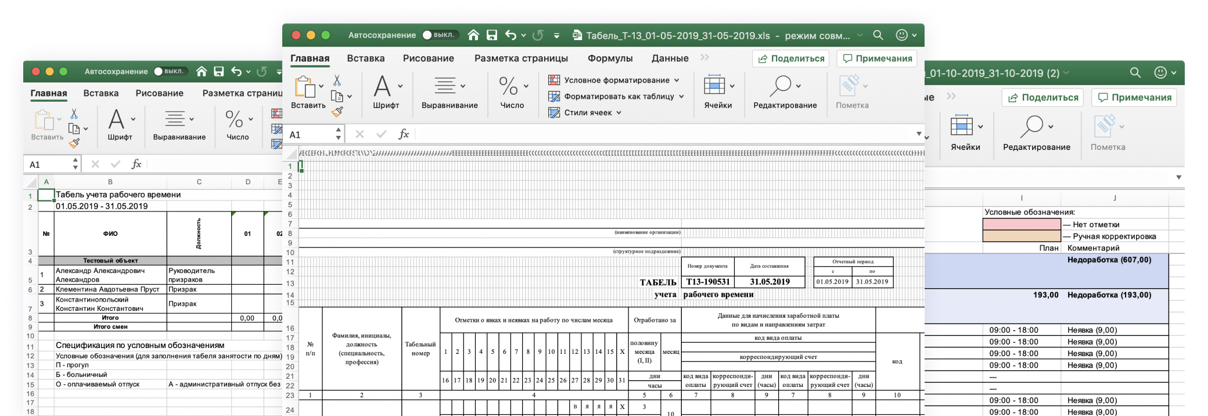Click the Примечания button in the 01-10-2019 window
The image size is (1208, 416).
pos(1134,98)
